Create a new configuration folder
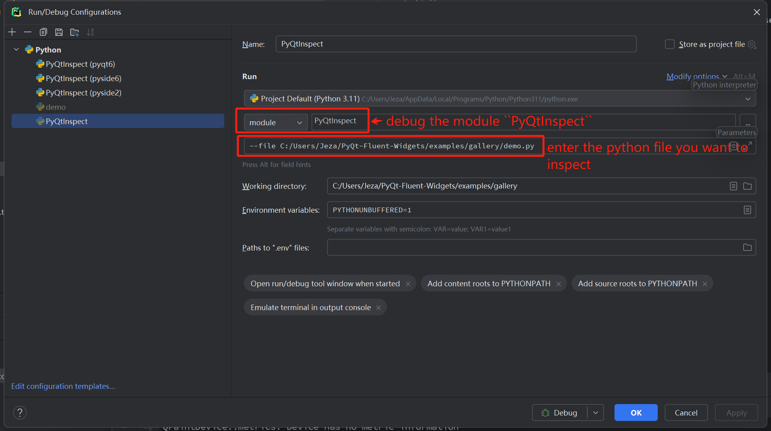Screen dimensions: 771x431 pyautogui.click(x=75, y=32)
